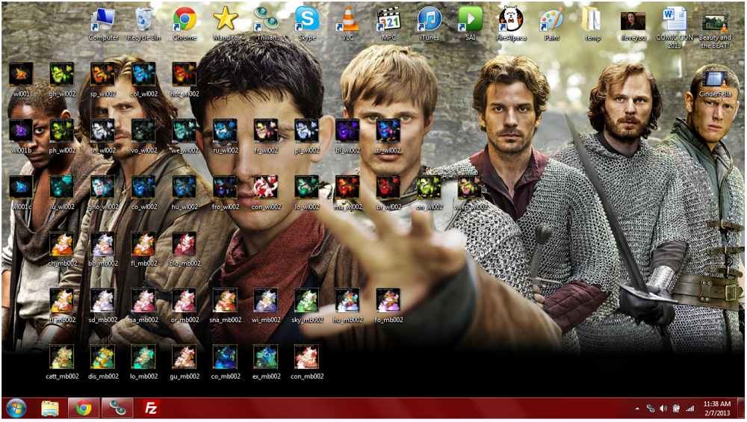Select the sp_wl002 file

[x=103, y=80]
